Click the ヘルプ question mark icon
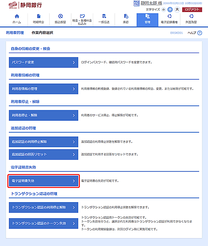208x246 pixels. [200, 33]
